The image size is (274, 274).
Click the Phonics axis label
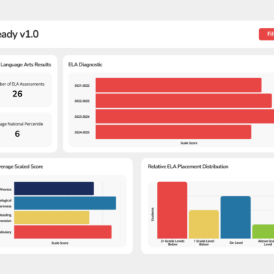(5, 189)
